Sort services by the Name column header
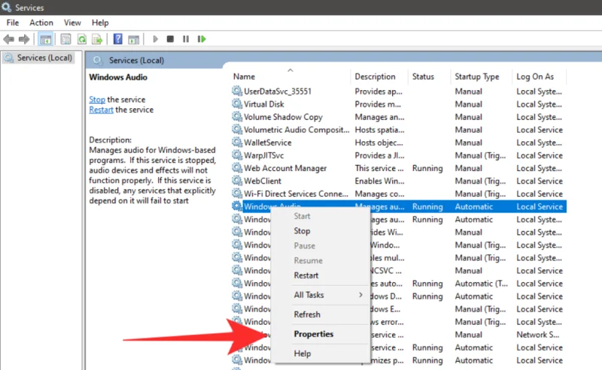This screenshot has width=602, height=370. (x=244, y=77)
